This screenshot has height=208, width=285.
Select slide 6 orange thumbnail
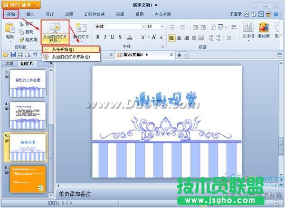coord(28,179)
